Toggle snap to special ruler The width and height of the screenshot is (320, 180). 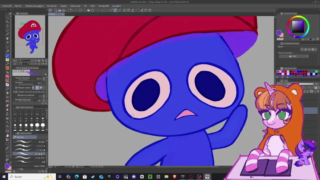115,10
